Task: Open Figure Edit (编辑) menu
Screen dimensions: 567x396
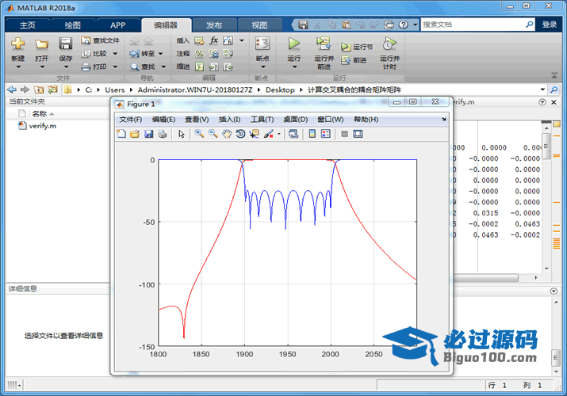Action: pos(163,120)
